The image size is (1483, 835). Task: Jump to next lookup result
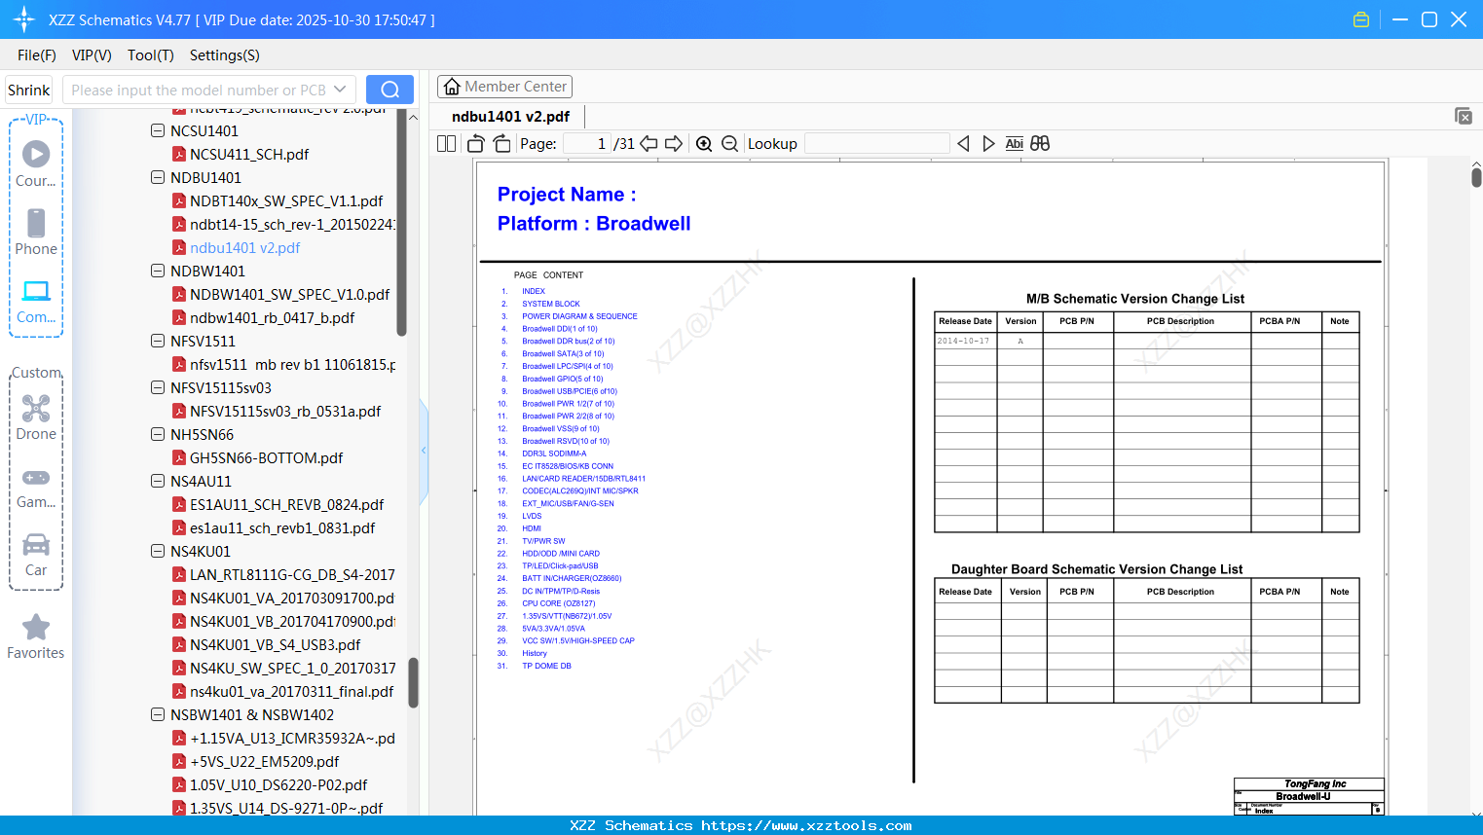988,144
